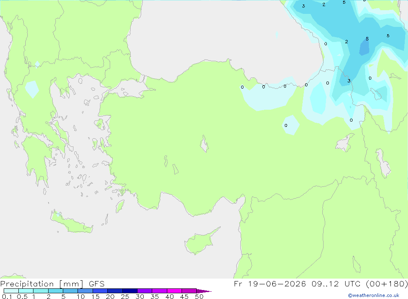Click the 'Precipitation [mm]' title text
408x299 pixels.
click(42, 283)
